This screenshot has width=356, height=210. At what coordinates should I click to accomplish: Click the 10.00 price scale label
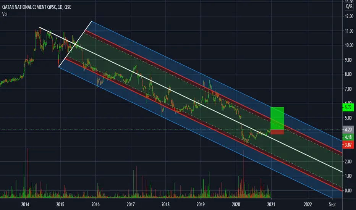[349, 45]
